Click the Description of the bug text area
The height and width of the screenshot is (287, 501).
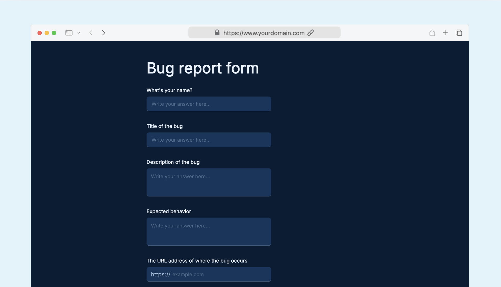(x=209, y=182)
